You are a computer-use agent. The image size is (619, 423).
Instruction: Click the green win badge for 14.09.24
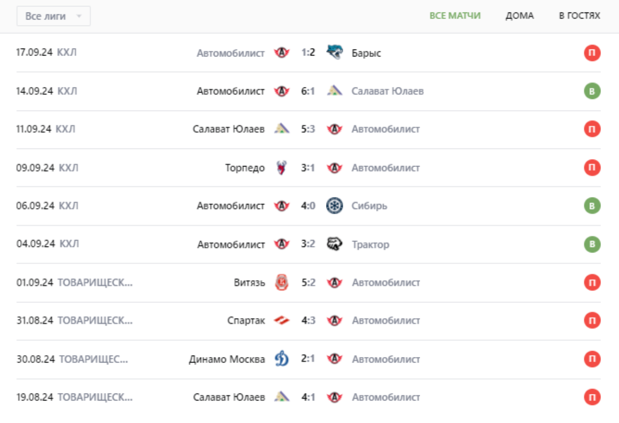(592, 91)
